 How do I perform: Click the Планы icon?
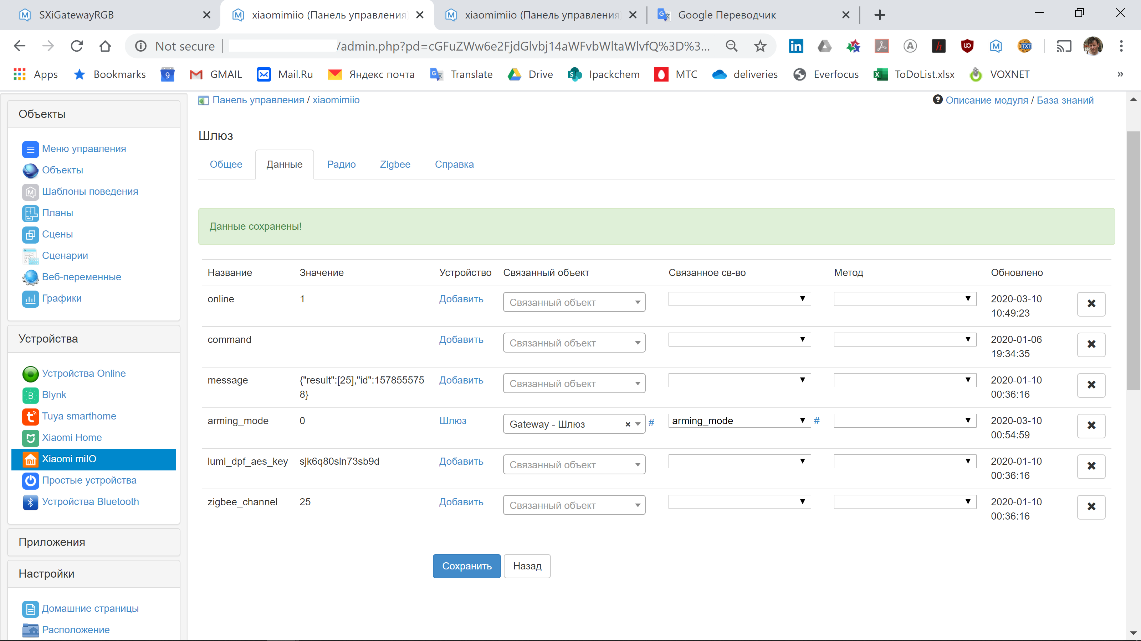(x=30, y=213)
